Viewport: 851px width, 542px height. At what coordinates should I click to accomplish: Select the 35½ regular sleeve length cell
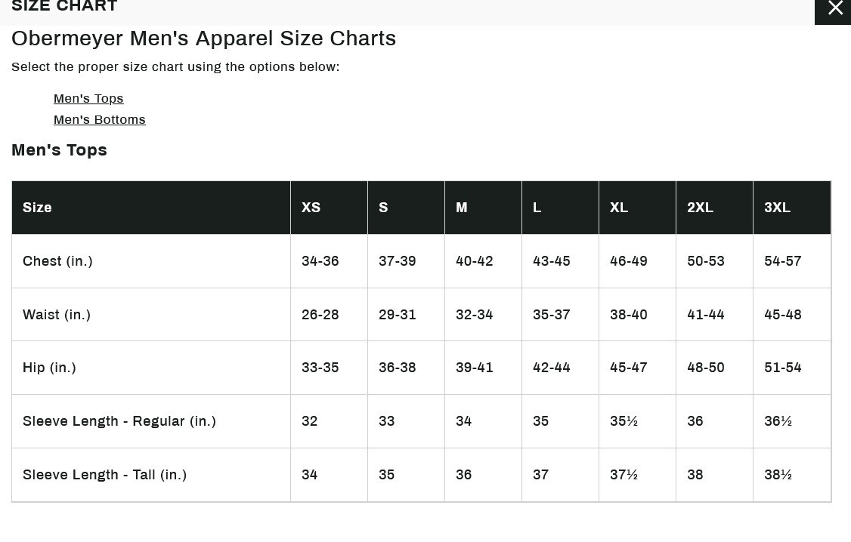coord(624,421)
